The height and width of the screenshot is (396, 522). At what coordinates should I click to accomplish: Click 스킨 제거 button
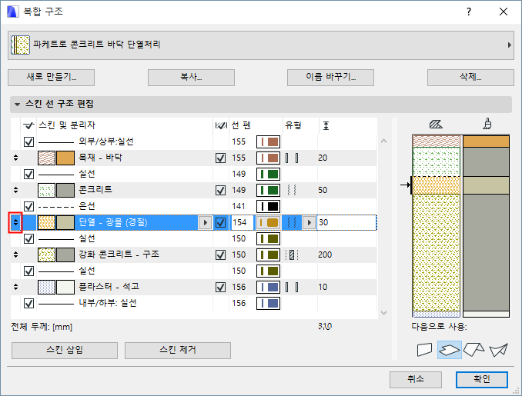point(178,351)
